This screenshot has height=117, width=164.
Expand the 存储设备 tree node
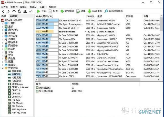click(3, 43)
